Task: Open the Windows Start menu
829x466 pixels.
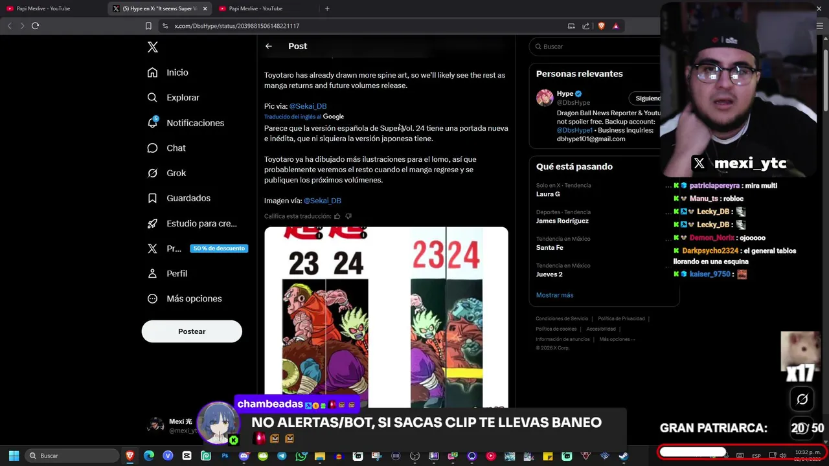Action: point(14,456)
